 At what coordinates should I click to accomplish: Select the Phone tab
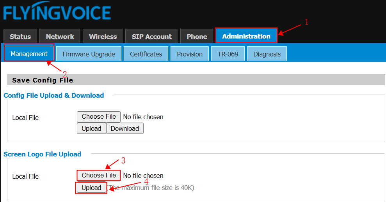(197, 36)
